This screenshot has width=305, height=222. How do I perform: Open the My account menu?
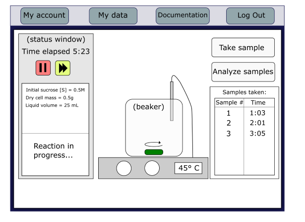pyautogui.click(x=44, y=15)
